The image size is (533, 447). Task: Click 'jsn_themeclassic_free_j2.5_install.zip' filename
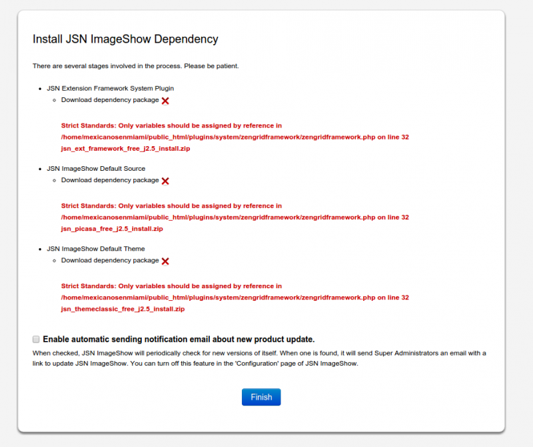click(123, 309)
